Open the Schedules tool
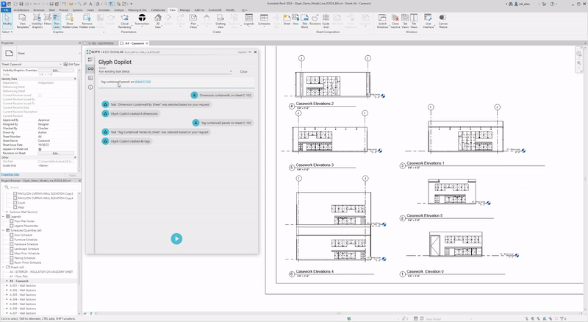Screen dimensions: 588x322 (x=264, y=20)
